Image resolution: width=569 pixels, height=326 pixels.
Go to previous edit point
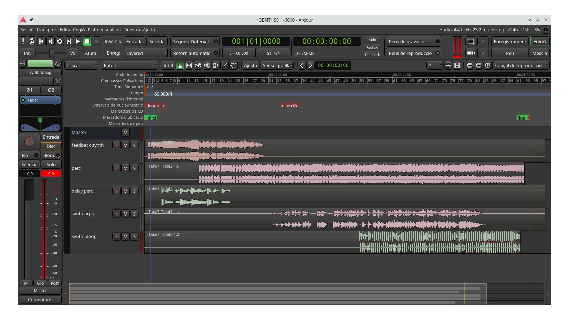302,65
